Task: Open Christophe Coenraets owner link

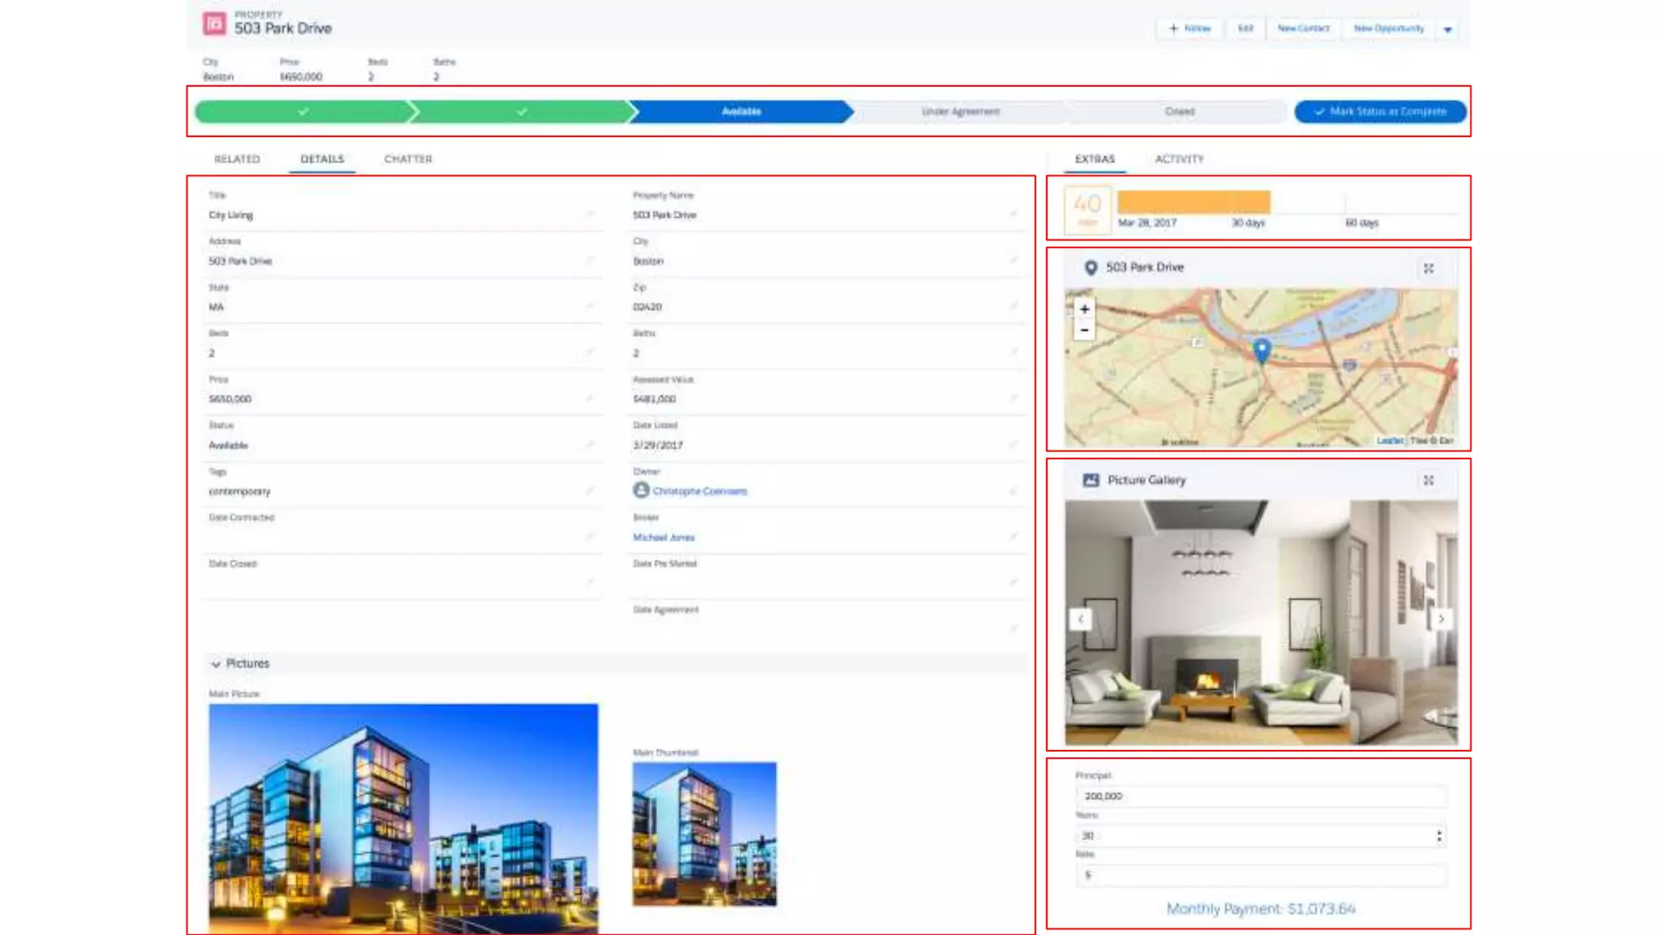Action: (x=700, y=491)
